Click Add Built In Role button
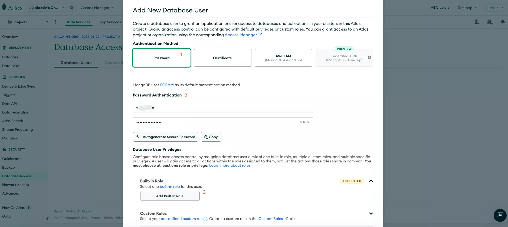 point(170,196)
